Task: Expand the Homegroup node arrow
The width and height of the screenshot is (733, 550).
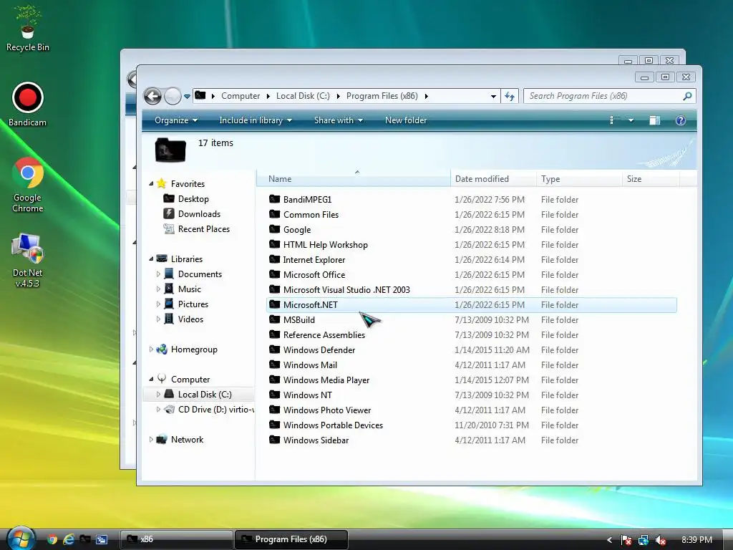Action: [x=151, y=349]
